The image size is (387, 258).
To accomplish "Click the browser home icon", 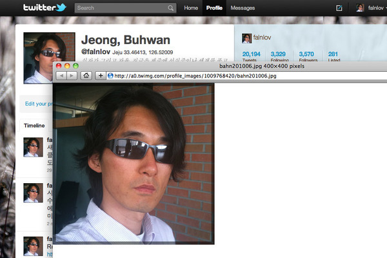I will [x=86, y=75].
